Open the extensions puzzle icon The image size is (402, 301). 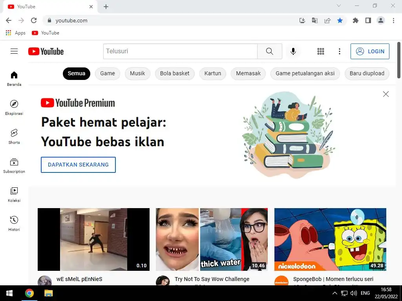pyautogui.click(x=356, y=20)
